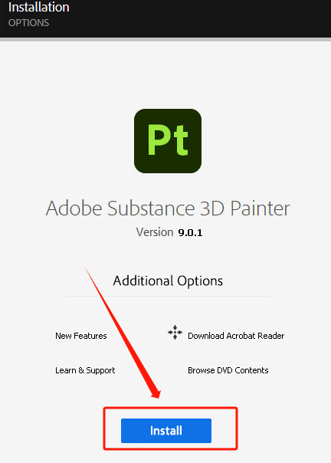This screenshot has height=463, width=331.
Task: Click the Installation header title
Action: pos(38,7)
